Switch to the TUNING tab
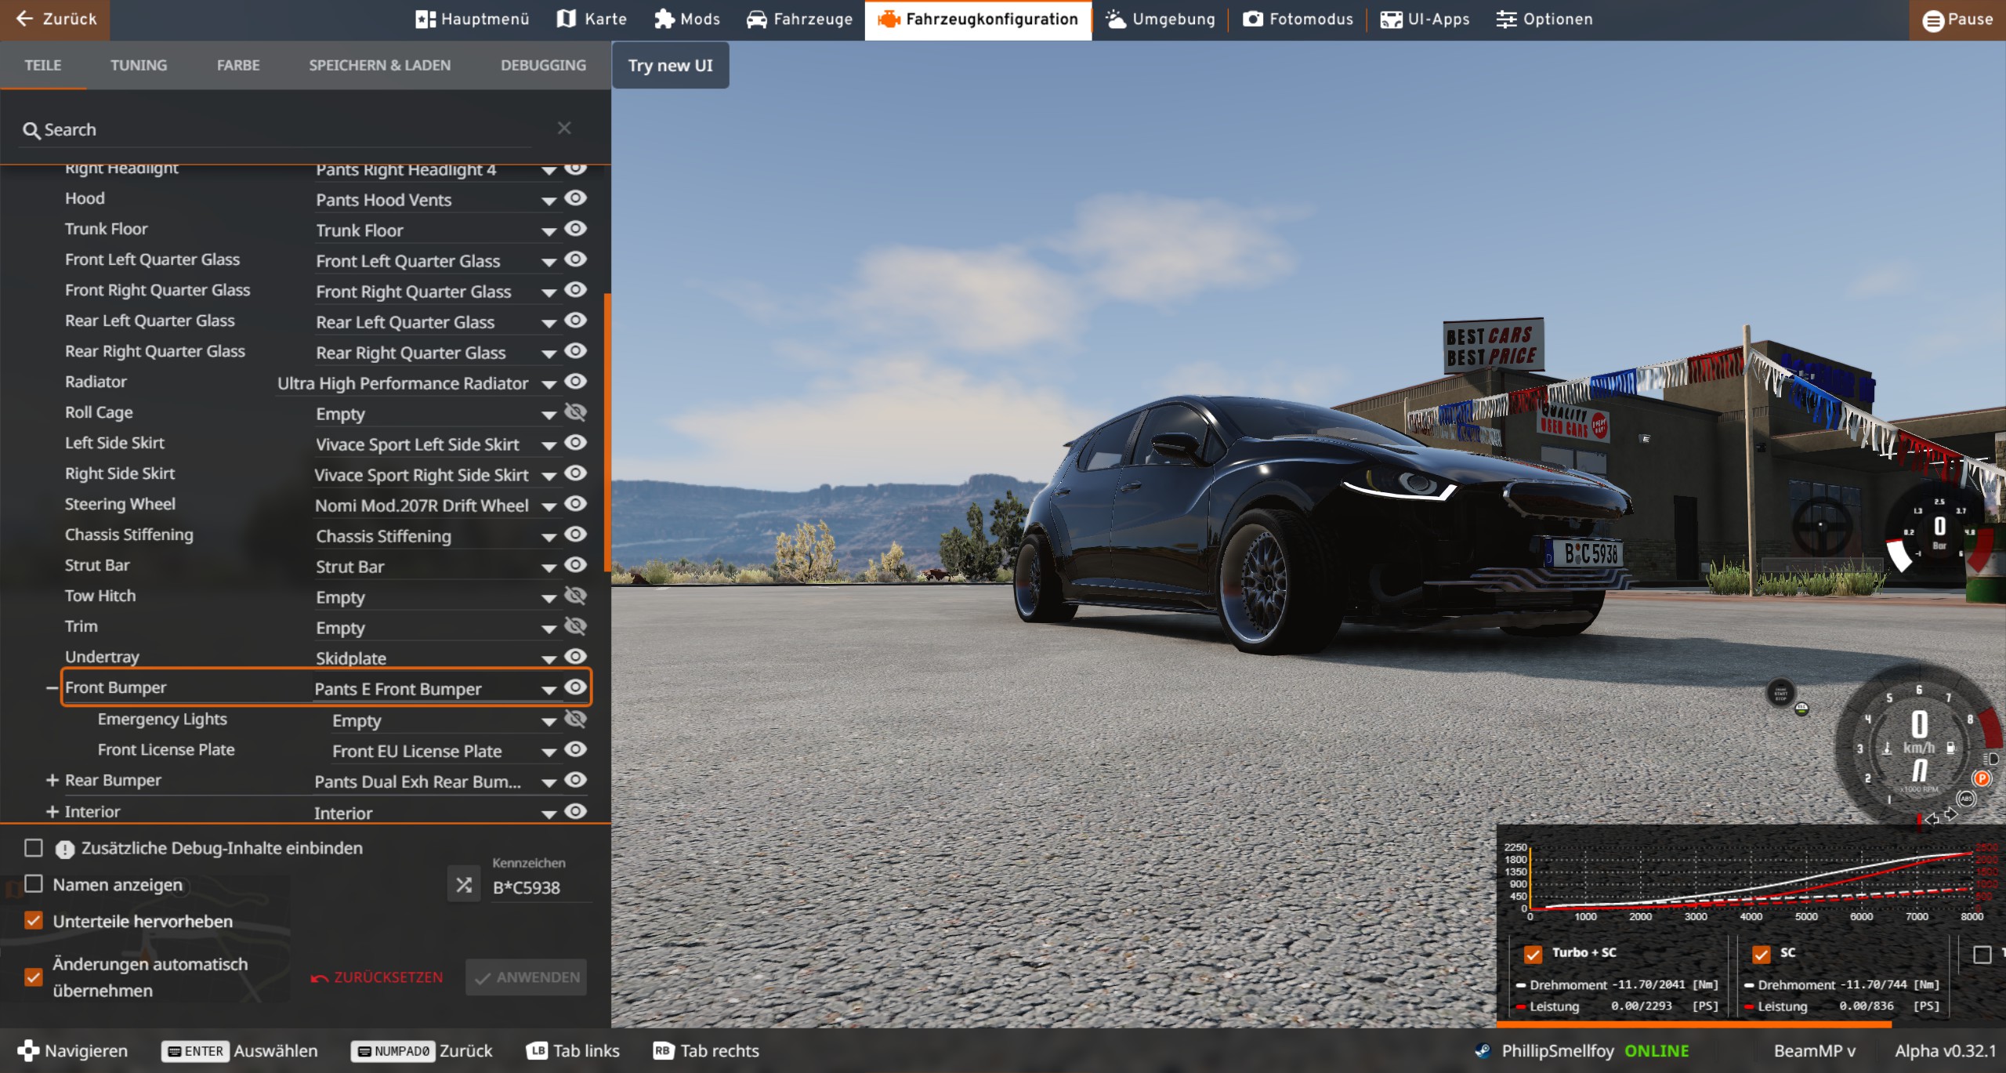The width and height of the screenshot is (2006, 1073). pyautogui.click(x=138, y=65)
